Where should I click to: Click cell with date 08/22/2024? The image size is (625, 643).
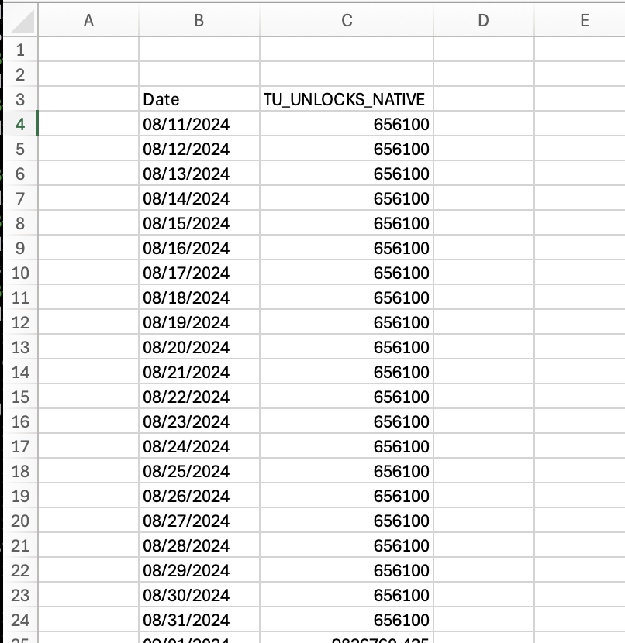199,397
